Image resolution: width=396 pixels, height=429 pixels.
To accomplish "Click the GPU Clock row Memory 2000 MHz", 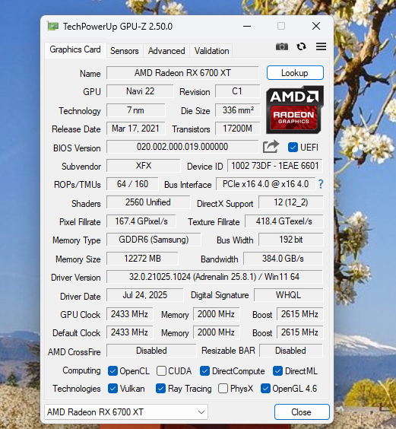I will point(216,314).
